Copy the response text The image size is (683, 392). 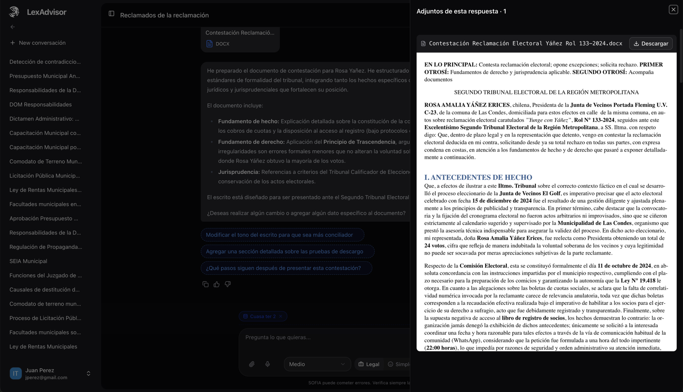click(x=205, y=284)
